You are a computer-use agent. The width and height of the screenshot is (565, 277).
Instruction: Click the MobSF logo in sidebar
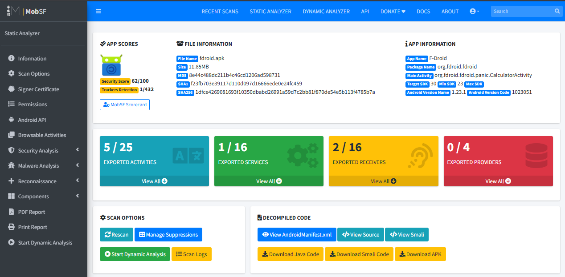[x=27, y=11]
